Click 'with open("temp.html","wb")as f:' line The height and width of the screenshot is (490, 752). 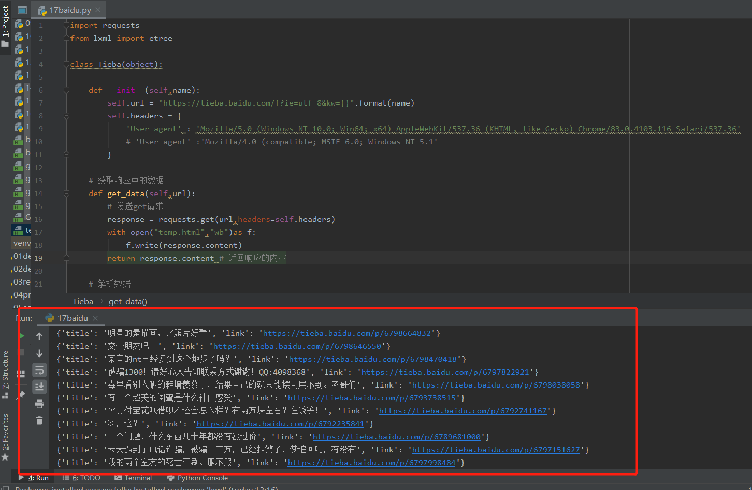point(181,232)
